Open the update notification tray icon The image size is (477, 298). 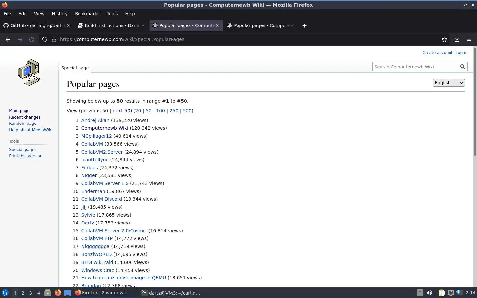tap(459, 292)
